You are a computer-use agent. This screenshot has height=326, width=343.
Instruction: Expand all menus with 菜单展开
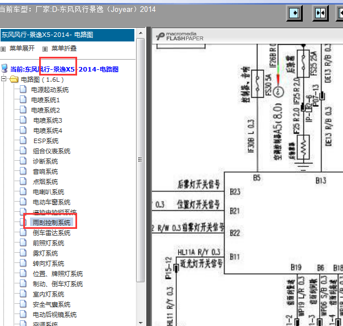pos(22,48)
